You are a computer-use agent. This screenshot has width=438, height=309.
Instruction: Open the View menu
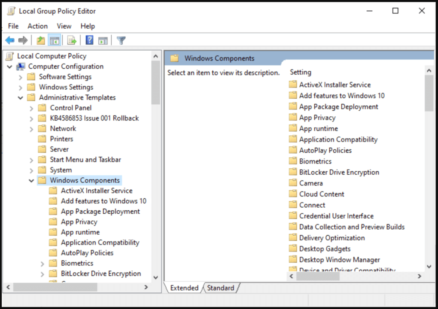click(x=64, y=26)
